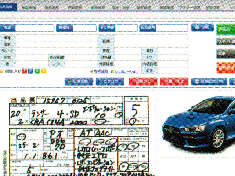Open the 販売業務 tab
Viewport: 235px width, 176px height.
coord(52,8)
